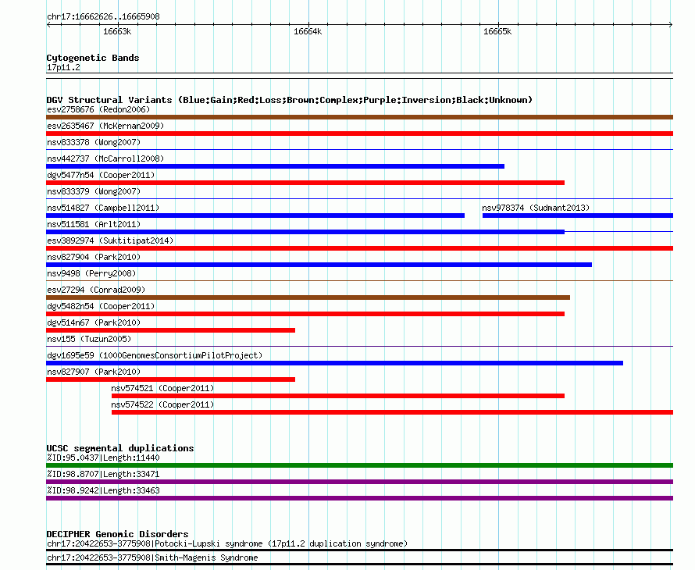This screenshot has height=570, width=695.
Task: Select variant label dgv514n67 (Park2010)
Action: point(94,322)
